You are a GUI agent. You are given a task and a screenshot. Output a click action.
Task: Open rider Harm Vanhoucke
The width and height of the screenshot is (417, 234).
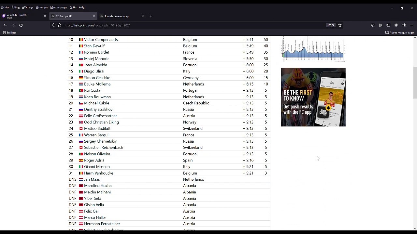coord(99,173)
